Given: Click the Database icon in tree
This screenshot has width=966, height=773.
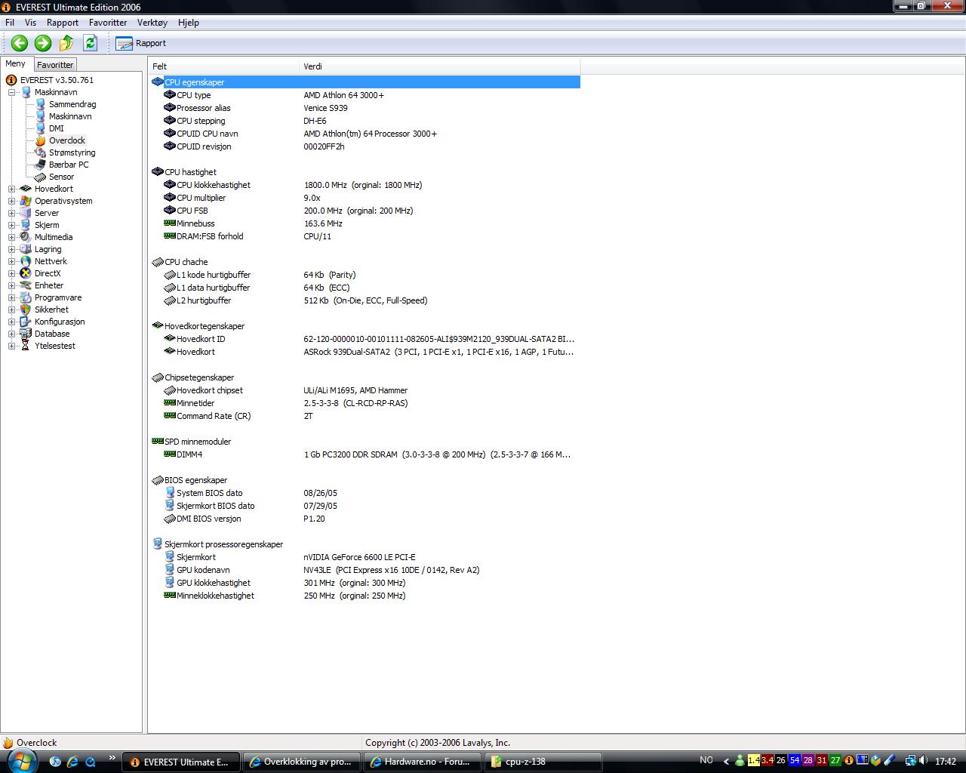Looking at the screenshot, I should 26,334.
